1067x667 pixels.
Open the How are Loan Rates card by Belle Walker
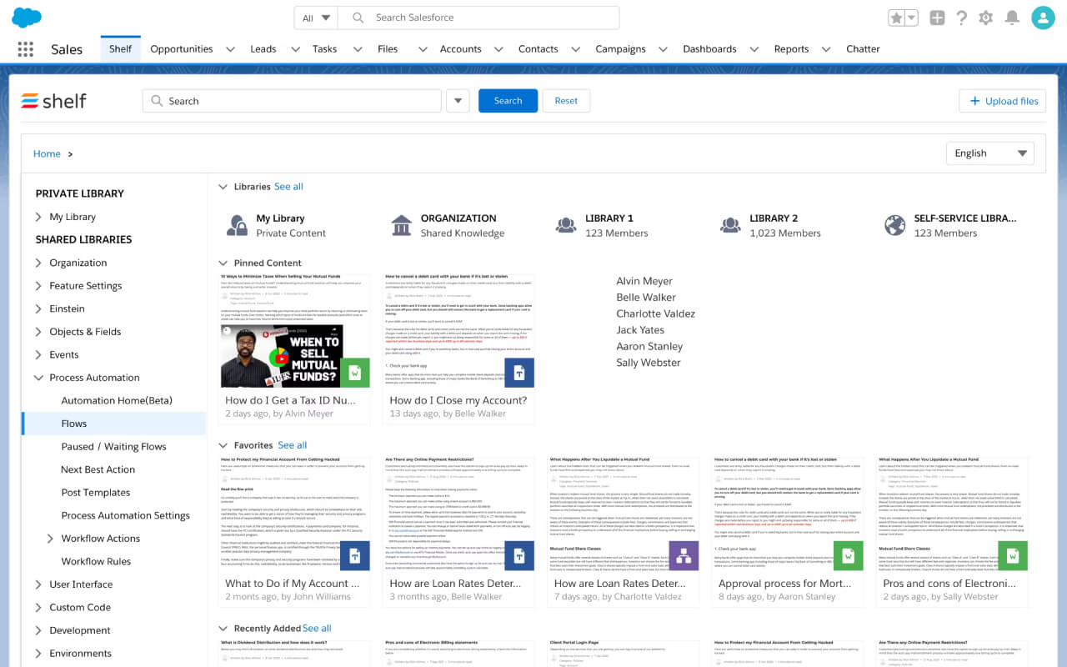point(458,531)
